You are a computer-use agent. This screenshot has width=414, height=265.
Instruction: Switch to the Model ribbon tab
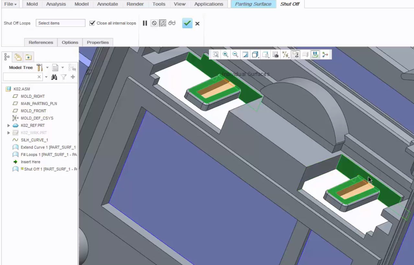point(82,4)
